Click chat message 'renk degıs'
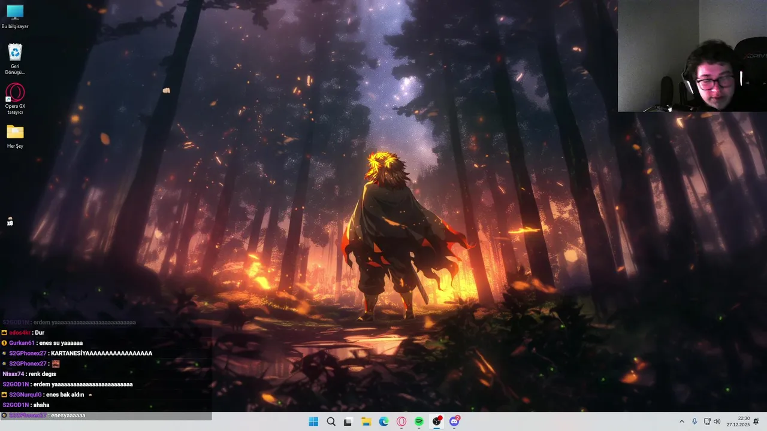 coord(42,374)
